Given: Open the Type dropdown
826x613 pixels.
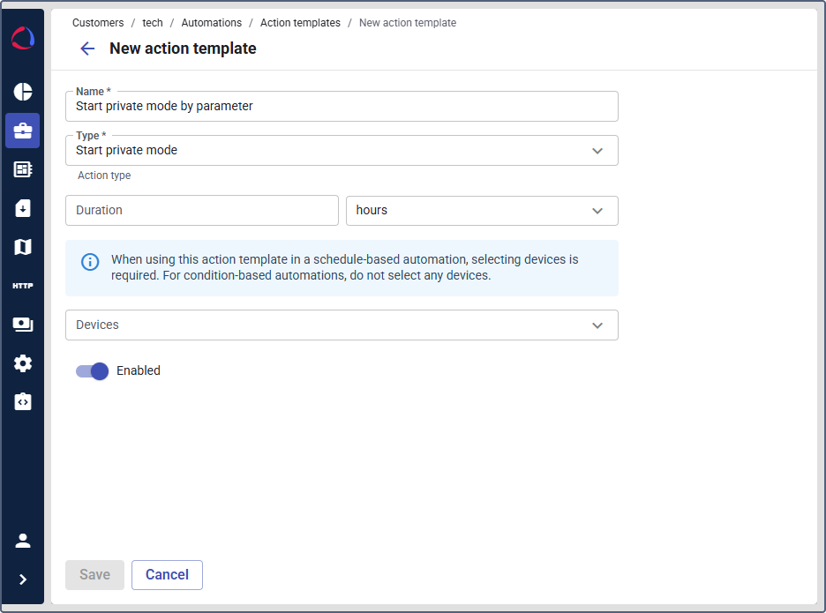Looking at the screenshot, I should pyautogui.click(x=597, y=150).
